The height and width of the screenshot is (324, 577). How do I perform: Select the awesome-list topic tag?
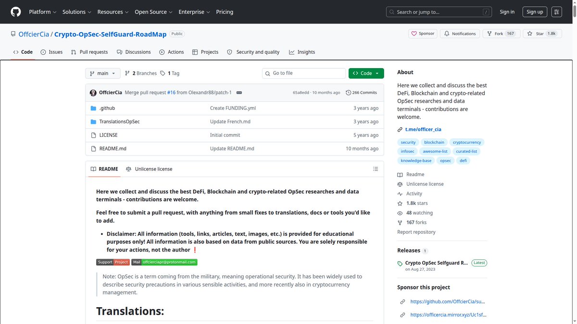coord(435,151)
